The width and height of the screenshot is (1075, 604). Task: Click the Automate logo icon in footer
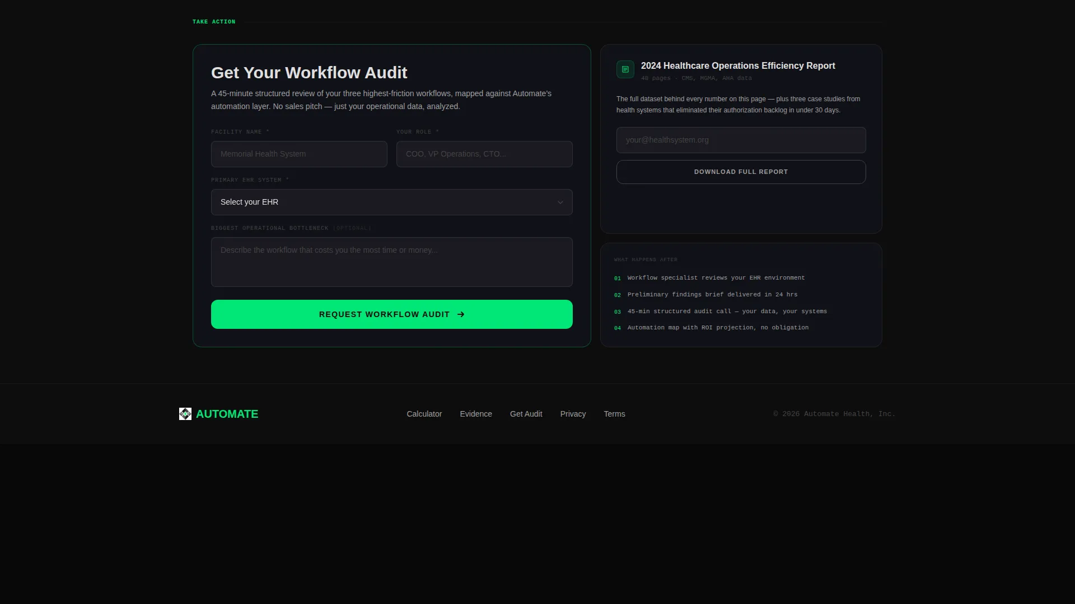185,414
